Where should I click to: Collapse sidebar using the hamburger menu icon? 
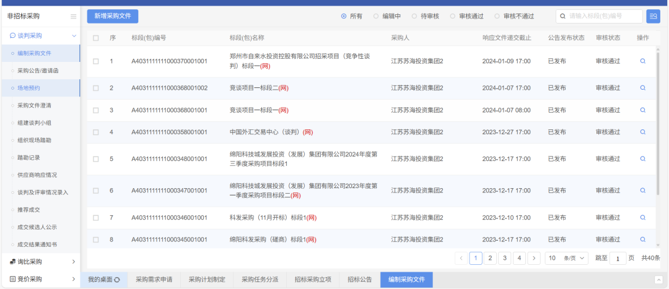point(74,17)
